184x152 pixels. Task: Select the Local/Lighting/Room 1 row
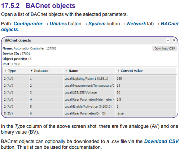(90, 79)
